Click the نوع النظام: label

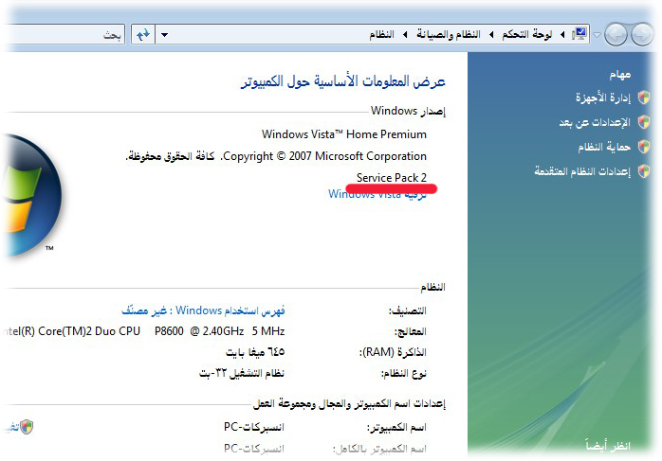(x=404, y=373)
